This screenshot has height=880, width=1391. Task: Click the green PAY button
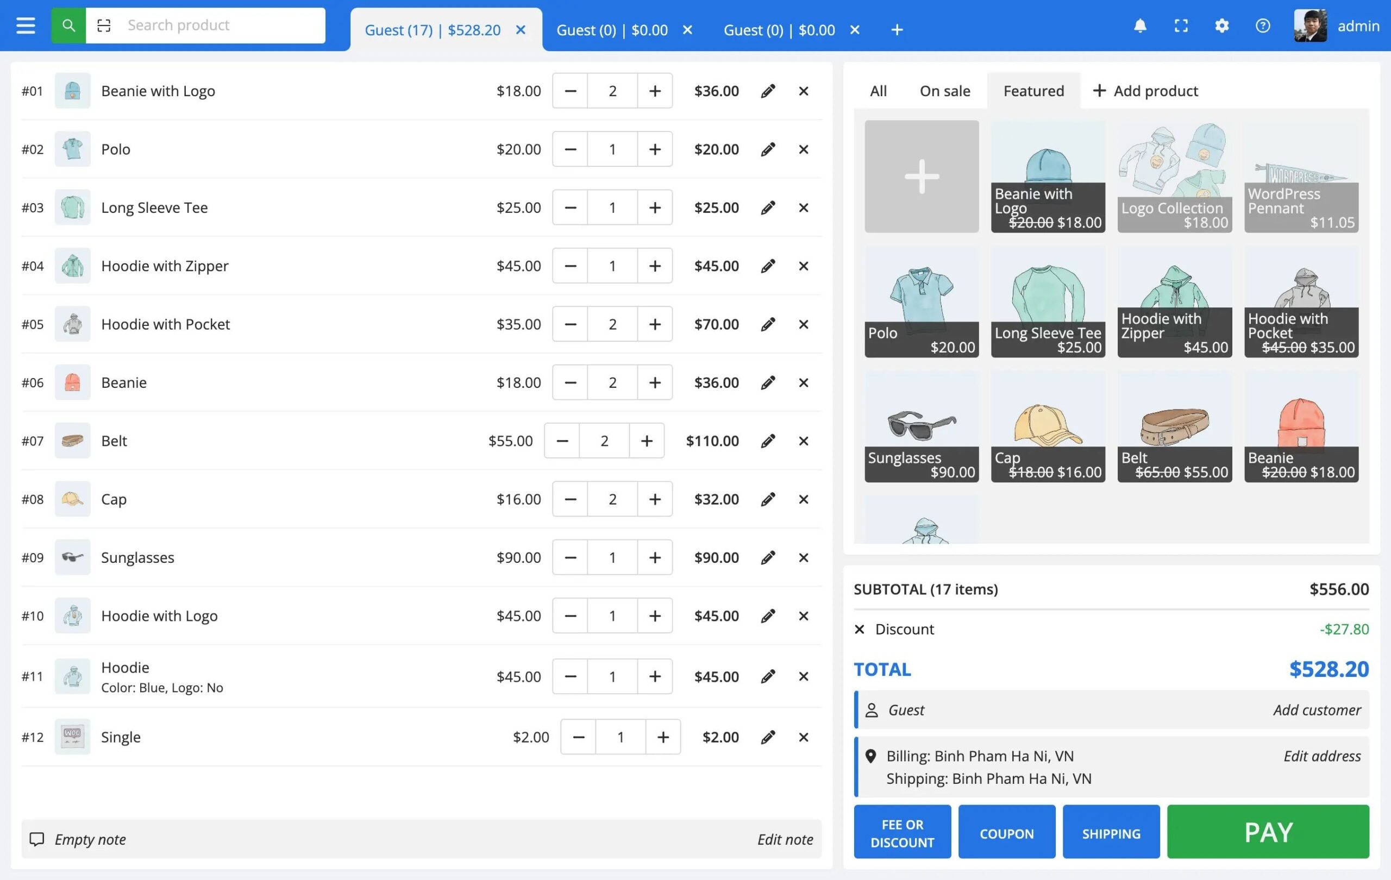[1268, 832]
